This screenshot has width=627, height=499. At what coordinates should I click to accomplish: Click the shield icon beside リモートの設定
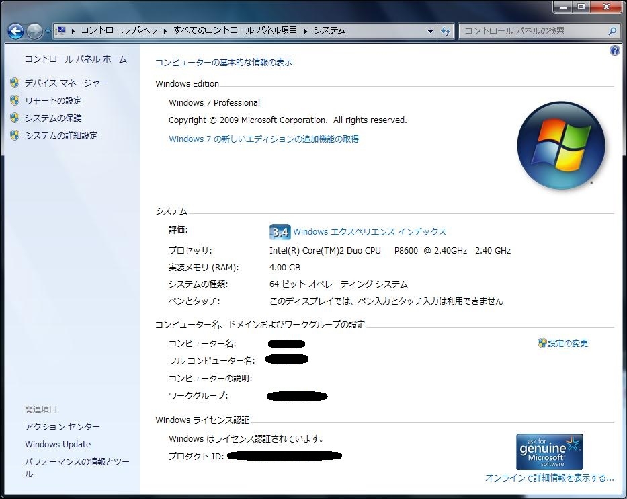(x=15, y=100)
